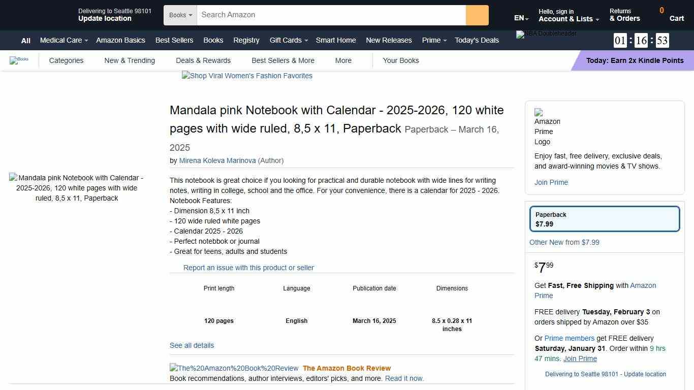This screenshot has height=390, width=694.
Task: Click the orange search submit button
Action: (477, 15)
